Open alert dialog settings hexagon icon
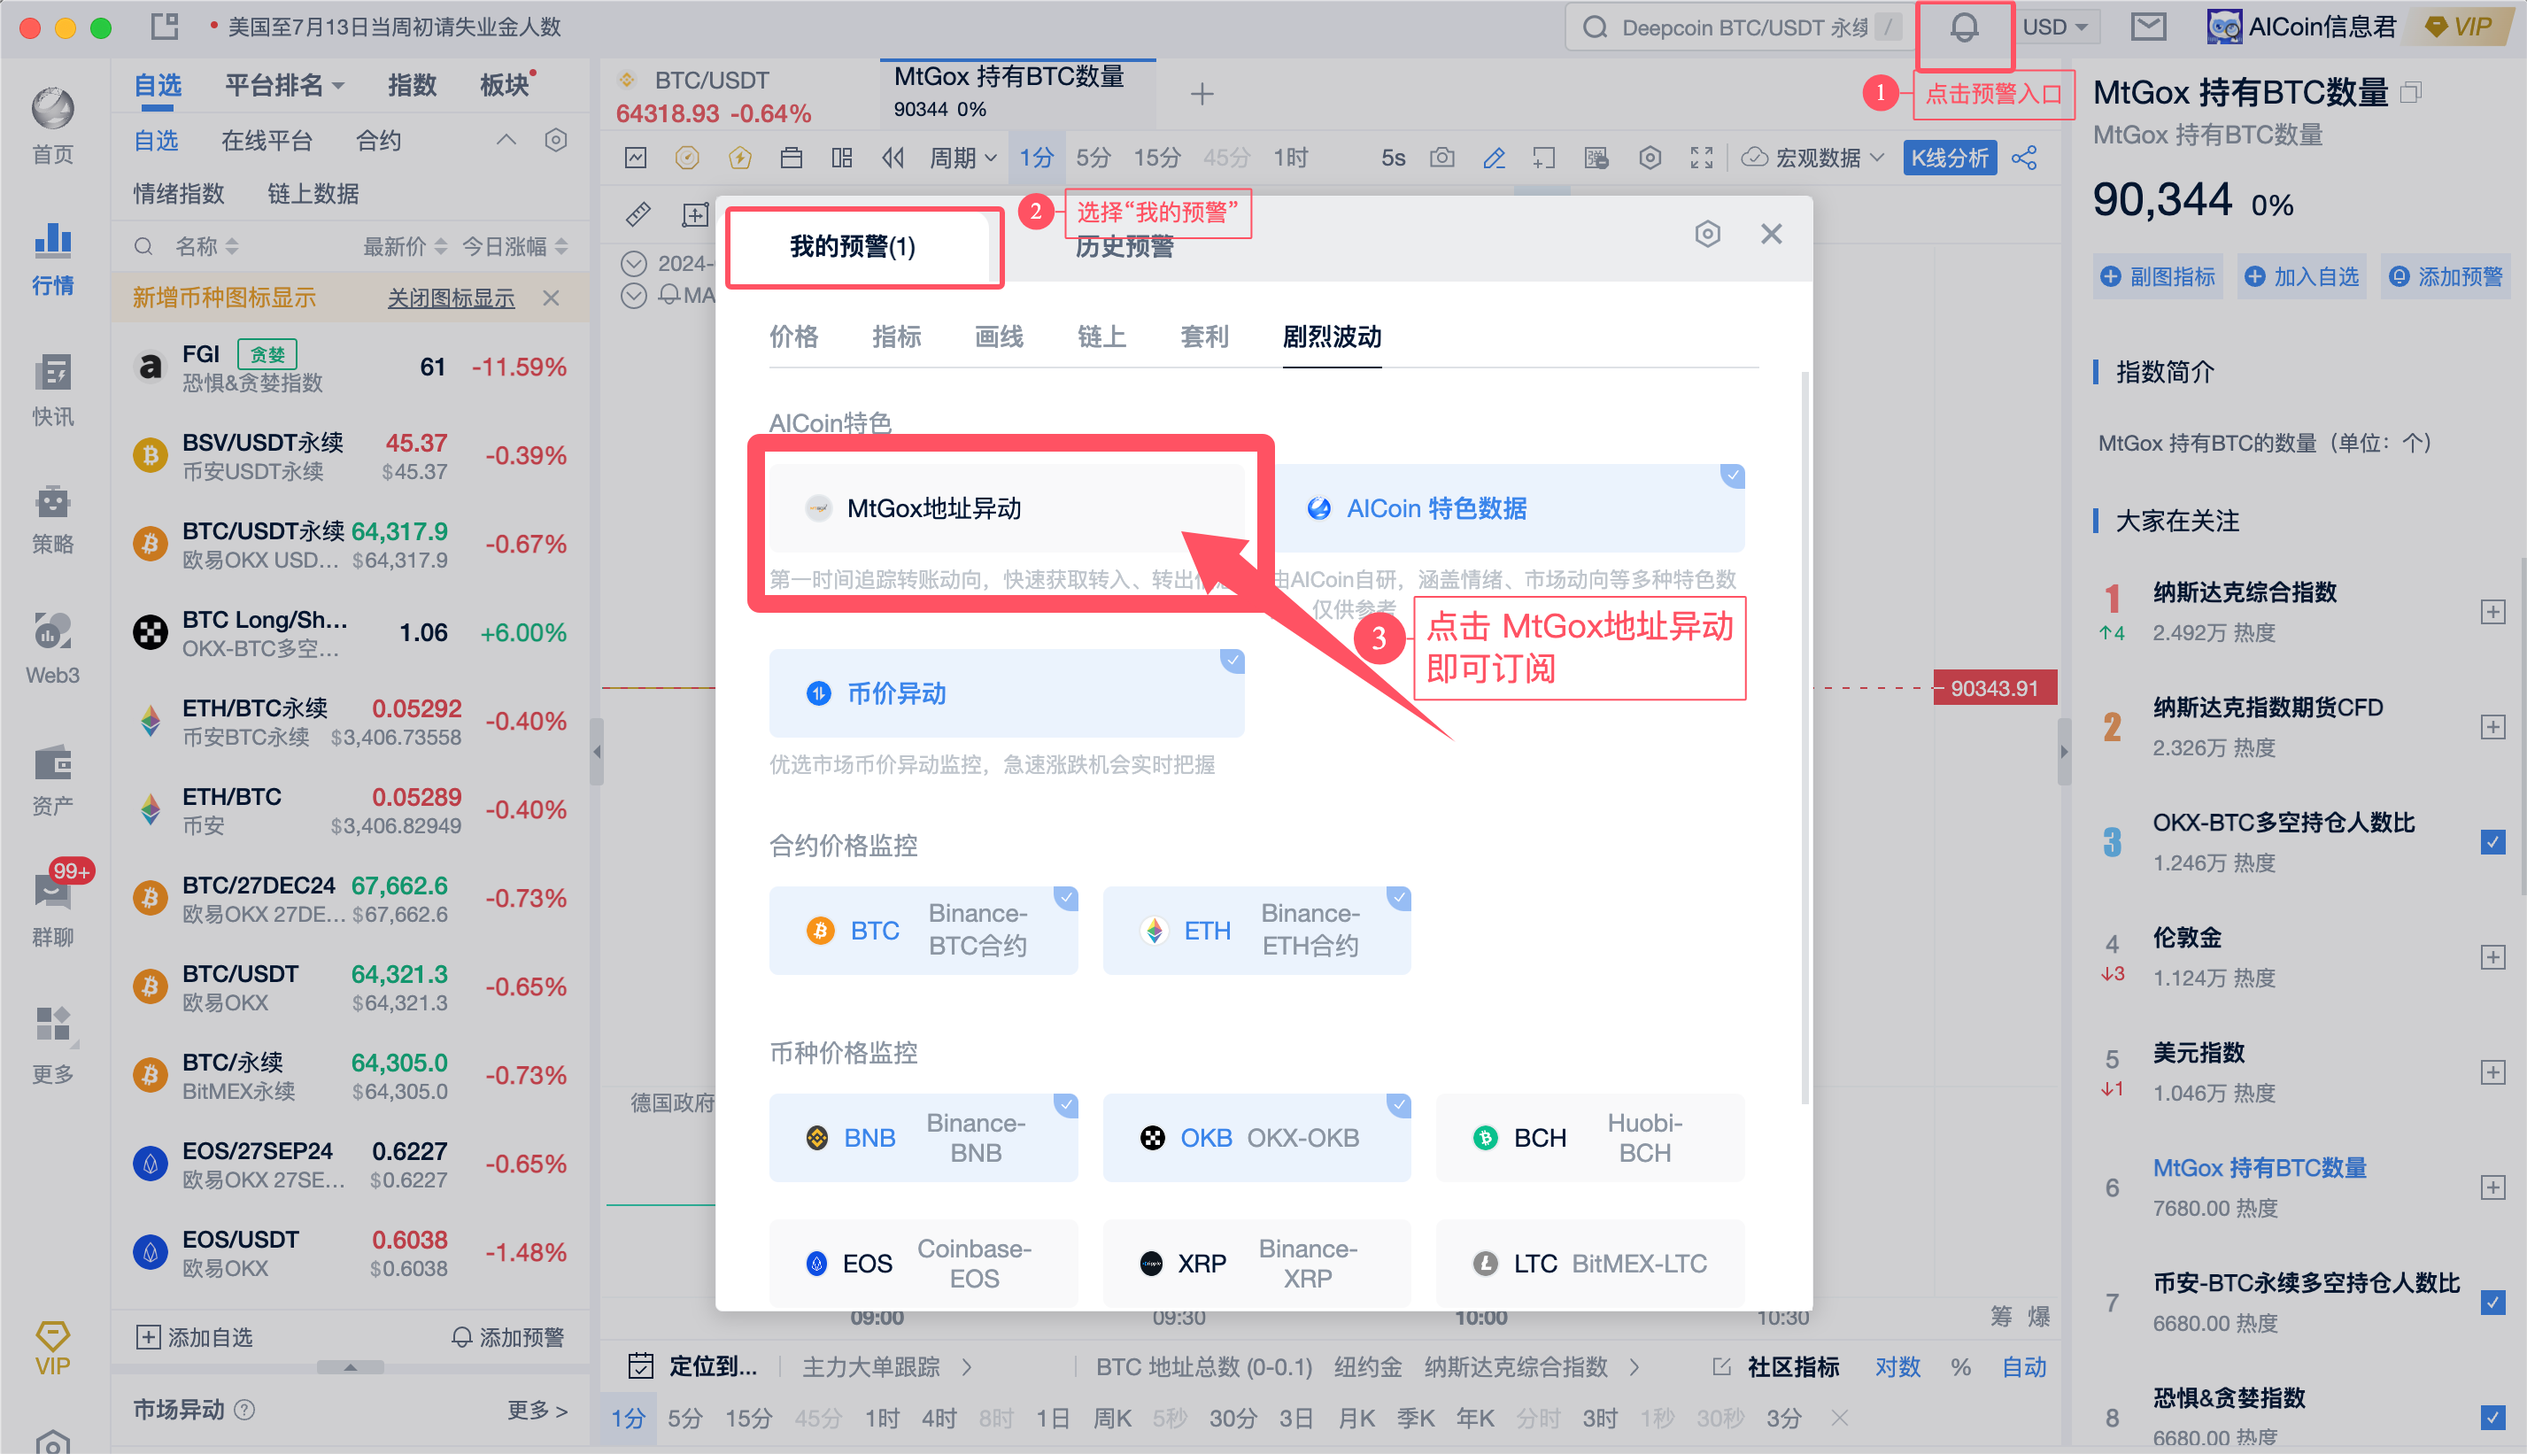The height and width of the screenshot is (1454, 2527). [x=1707, y=234]
